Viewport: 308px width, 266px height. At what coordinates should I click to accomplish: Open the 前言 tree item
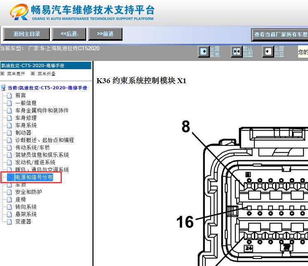click(21, 96)
